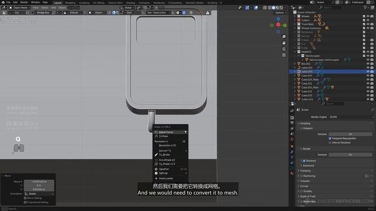
Task: Open the Wedge Box shape dropdown
Action: pyautogui.click(x=41, y=12)
